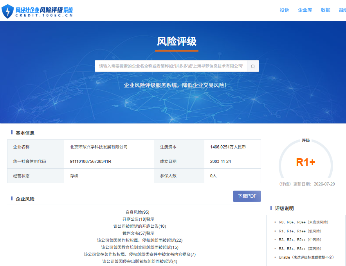Click the shield logo icon

pyautogui.click(x=8, y=11)
